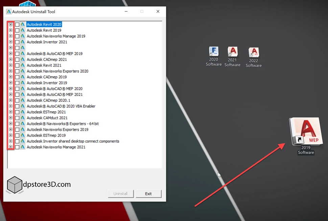
Task: Open the 2021 Software desktop shortcut
Action: coord(232,57)
